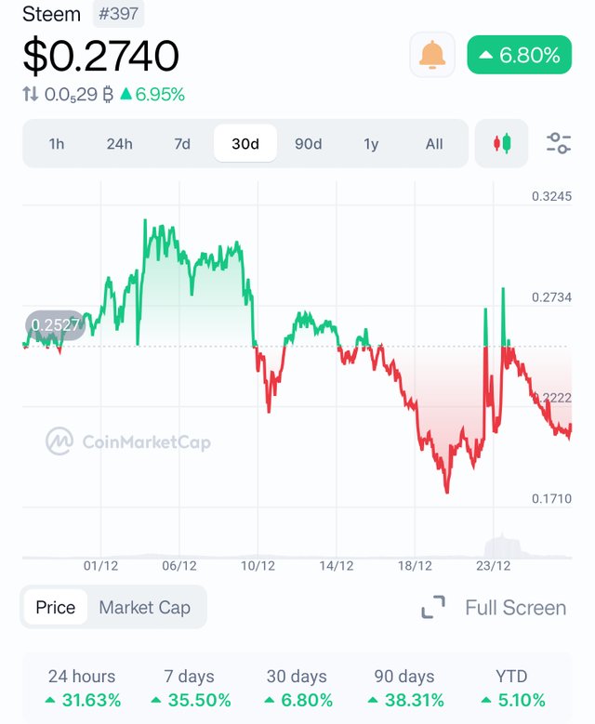Tap the BTC swap arrows icon

click(x=31, y=94)
